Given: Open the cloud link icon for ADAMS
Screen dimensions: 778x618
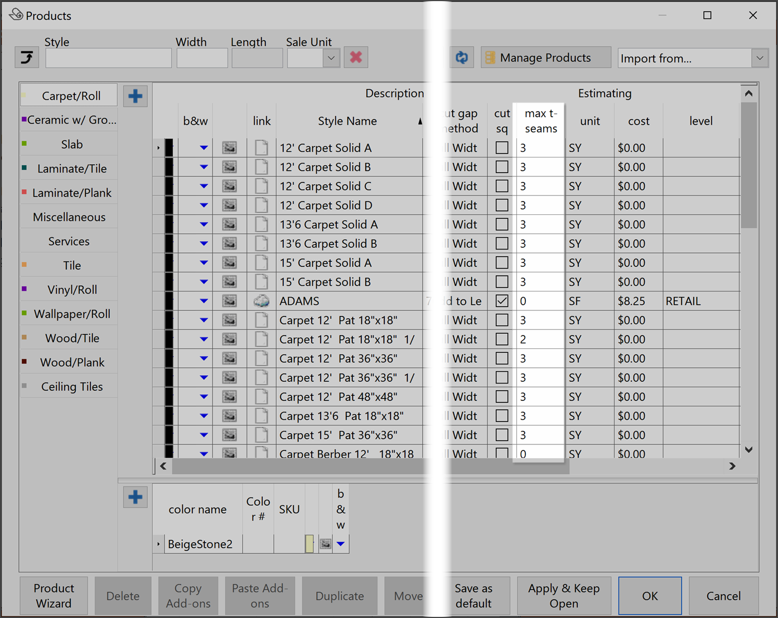Looking at the screenshot, I should pos(262,301).
